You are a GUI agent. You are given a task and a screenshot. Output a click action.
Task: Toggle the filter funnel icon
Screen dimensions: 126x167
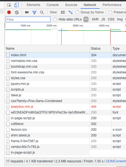pos(34,13)
